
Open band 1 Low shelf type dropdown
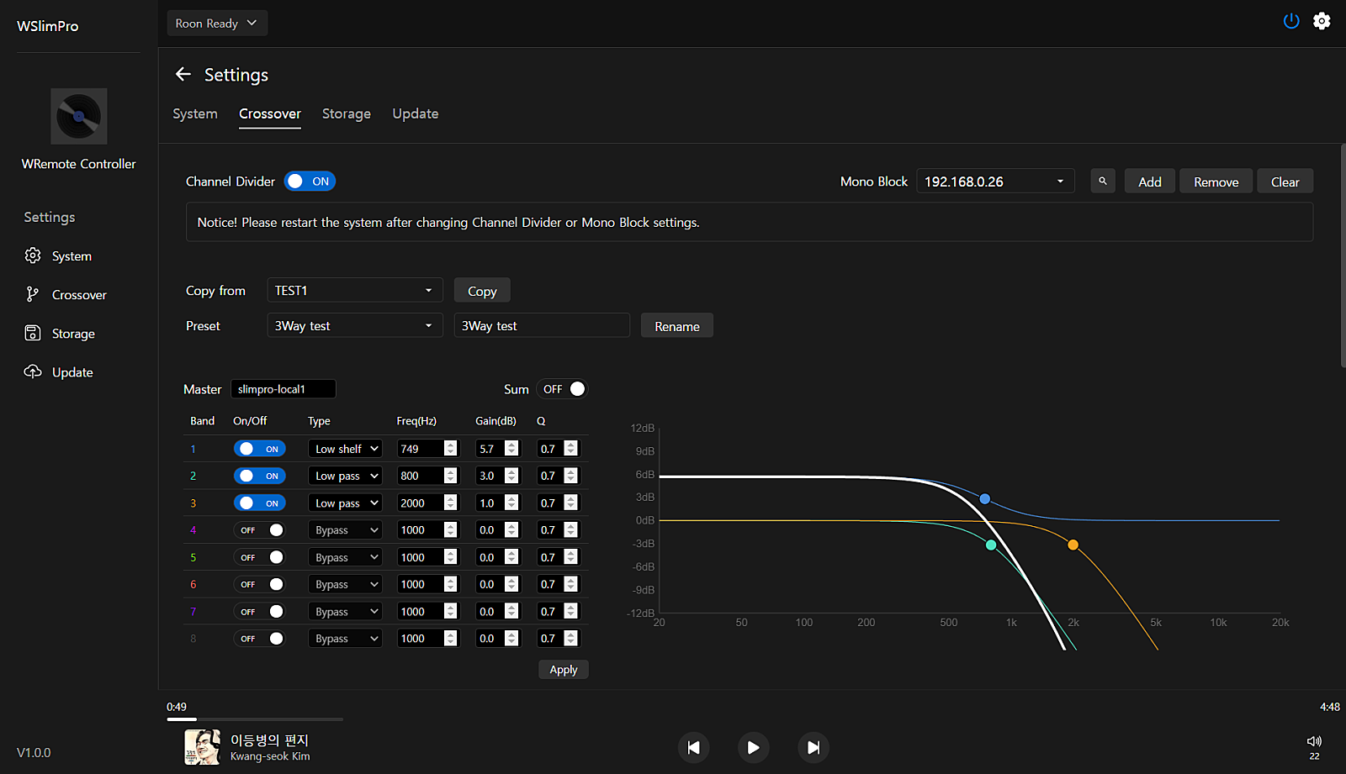click(345, 449)
